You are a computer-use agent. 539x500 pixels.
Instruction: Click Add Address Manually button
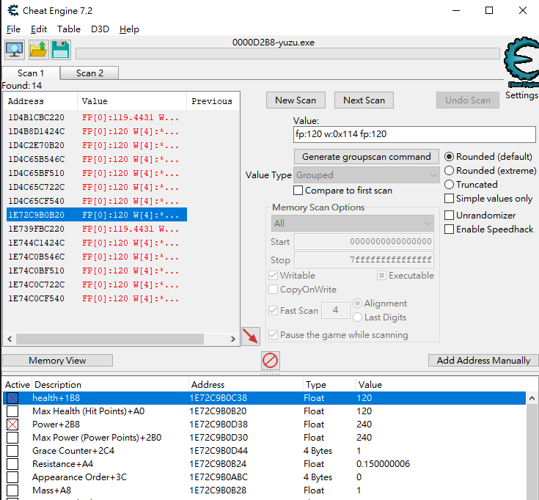click(x=483, y=361)
